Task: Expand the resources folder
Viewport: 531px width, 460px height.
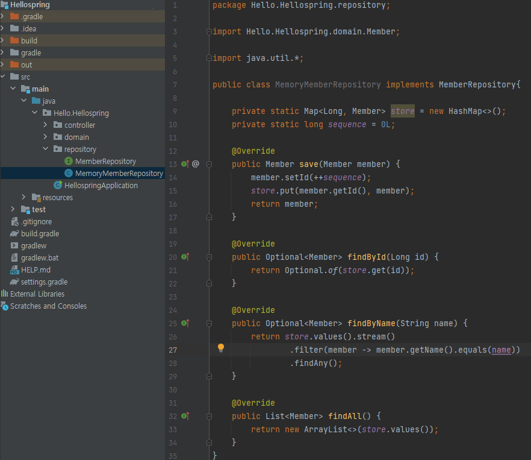Action: tap(23, 197)
